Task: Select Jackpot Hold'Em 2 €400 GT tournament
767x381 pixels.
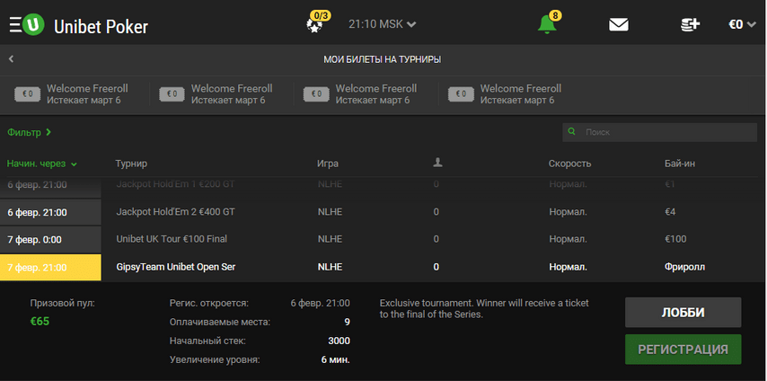Action: 383,212
